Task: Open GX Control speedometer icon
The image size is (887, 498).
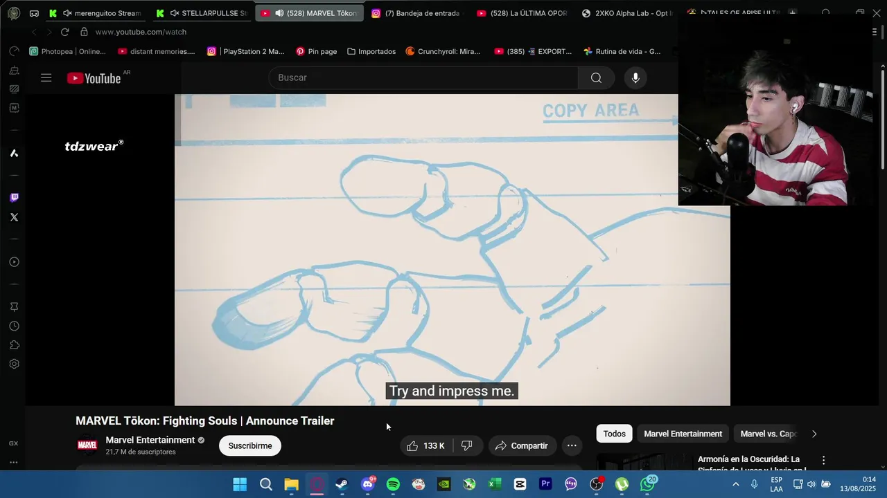Action: [14, 51]
